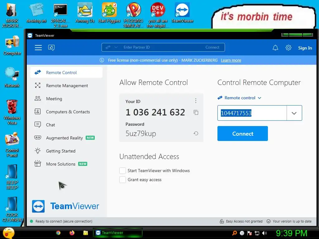Open Getting Started section
The height and width of the screenshot is (239, 319).
66,151
